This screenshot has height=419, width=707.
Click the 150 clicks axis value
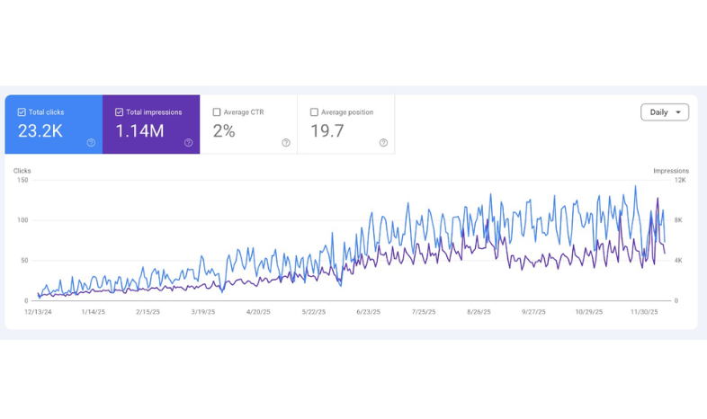[x=22, y=180]
